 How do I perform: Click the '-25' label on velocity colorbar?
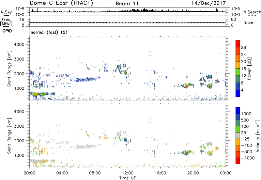coord(245,139)
